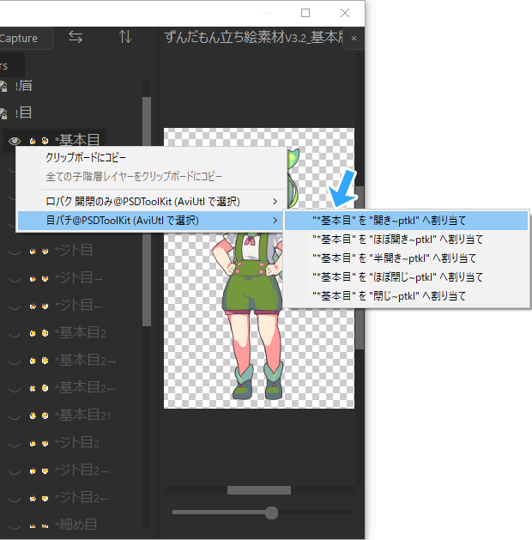532x540 pixels.
Task: Select the !目 folder layer
Action: click(23, 112)
